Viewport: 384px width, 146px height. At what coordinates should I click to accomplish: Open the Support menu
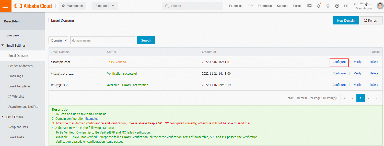(282, 6)
